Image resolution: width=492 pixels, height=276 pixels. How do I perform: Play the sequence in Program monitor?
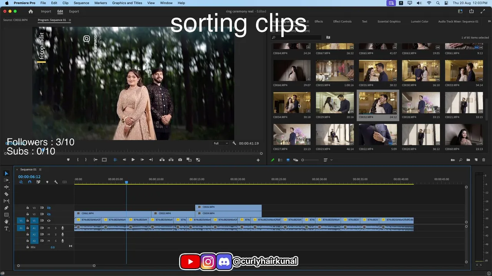[x=133, y=160]
